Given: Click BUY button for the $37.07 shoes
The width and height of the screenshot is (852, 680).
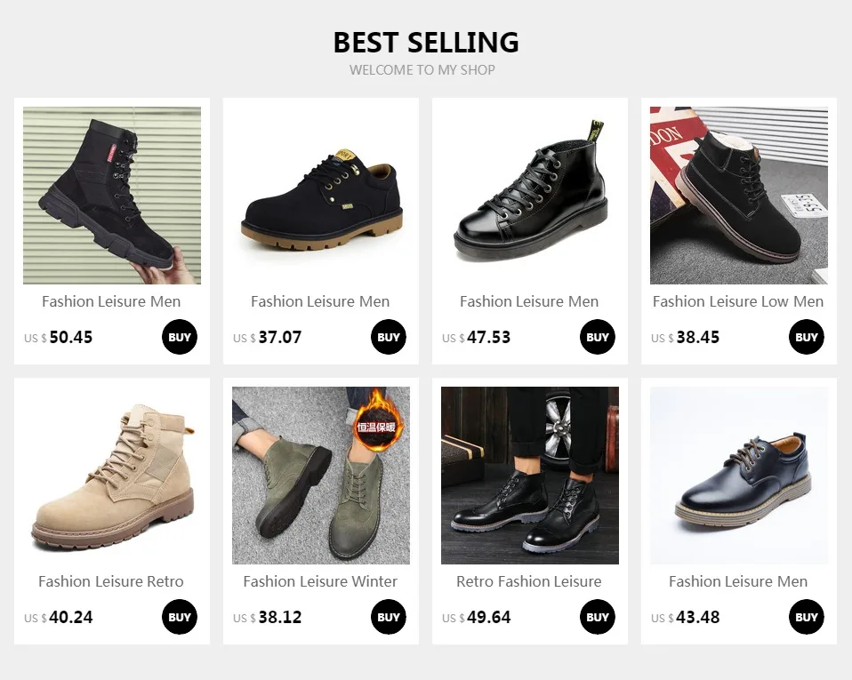Looking at the screenshot, I should pyautogui.click(x=389, y=337).
